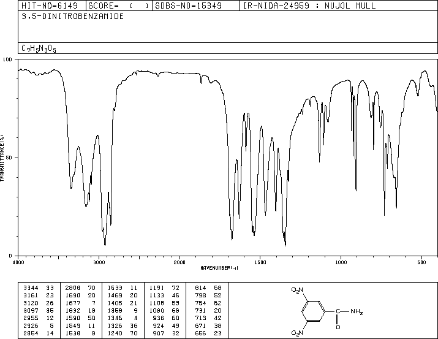Viewport: 438px width, 339px height.
Task: Select peak table entry 2955
Action: (x=31, y=318)
